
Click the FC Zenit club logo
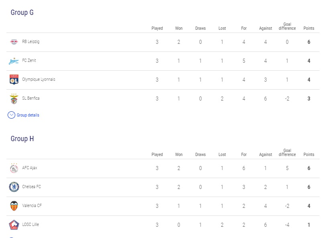coord(14,61)
